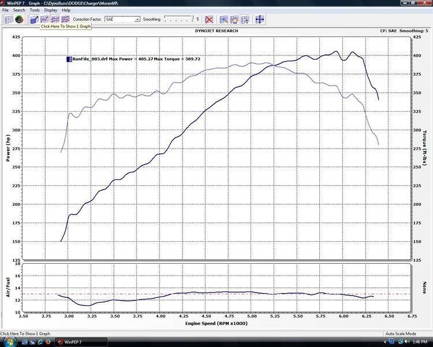433x347 pixels.
Task: Click the status bar hint text
Action: point(25,334)
